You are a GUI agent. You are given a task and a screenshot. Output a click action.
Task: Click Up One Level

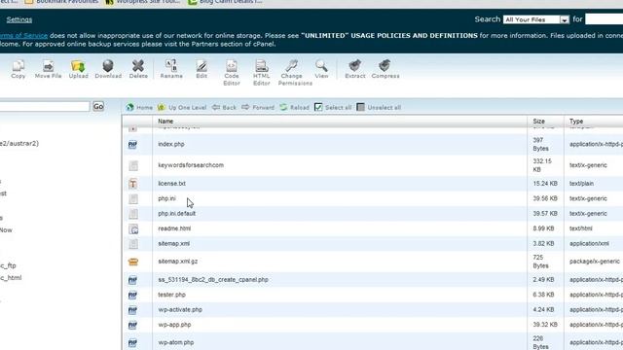pyautogui.click(x=182, y=107)
